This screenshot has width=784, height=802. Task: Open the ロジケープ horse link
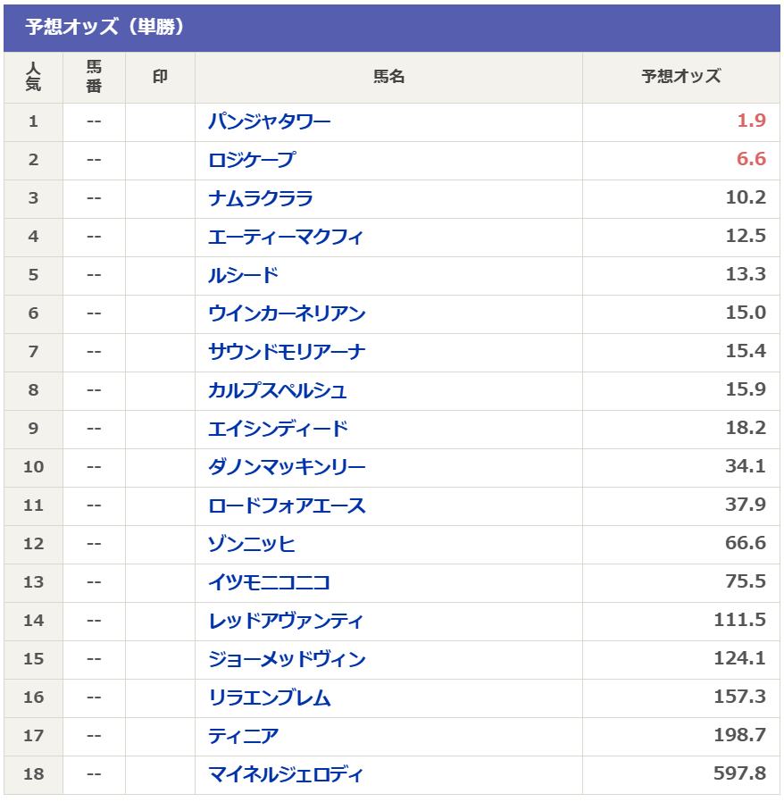point(251,160)
